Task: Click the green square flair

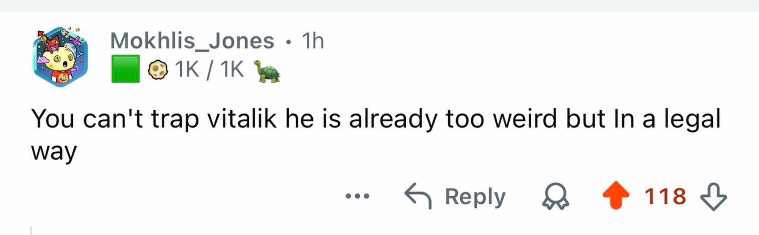Action: click(125, 69)
